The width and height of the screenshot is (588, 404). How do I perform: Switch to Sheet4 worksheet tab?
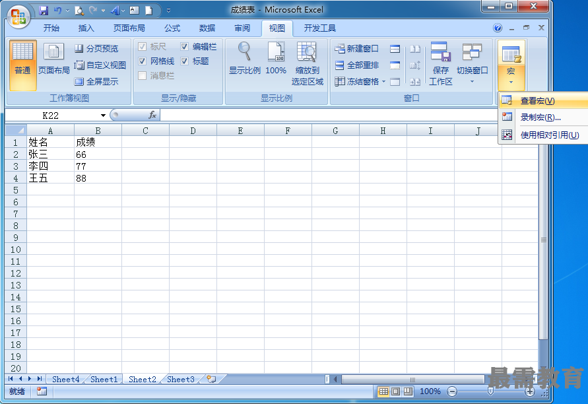tap(65, 379)
